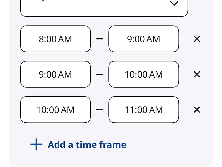Select the second row's 9:00 AM start time
The image size is (222, 167).
coord(55,74)
